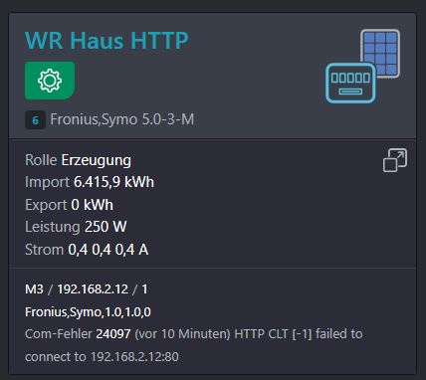Open settings with the green gear button
Viewport: 426px width, 380px height.
click(50, 81)
